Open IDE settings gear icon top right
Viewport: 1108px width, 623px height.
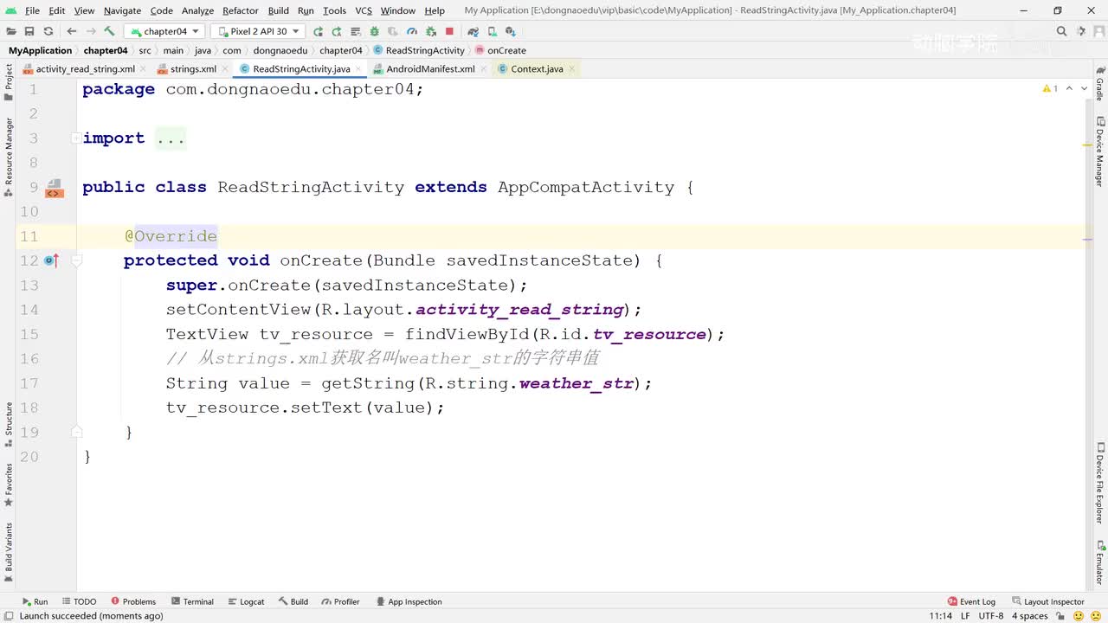coord(1079,31)
